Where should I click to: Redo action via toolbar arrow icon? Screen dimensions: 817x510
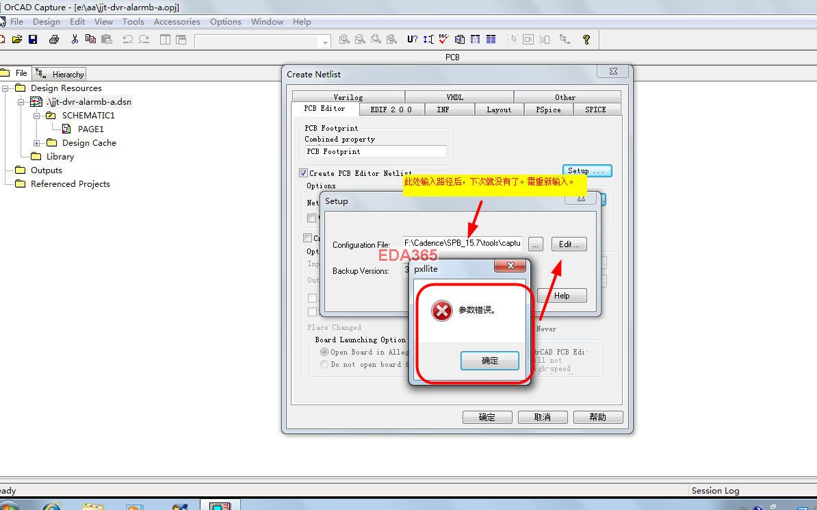click(144, 39)
